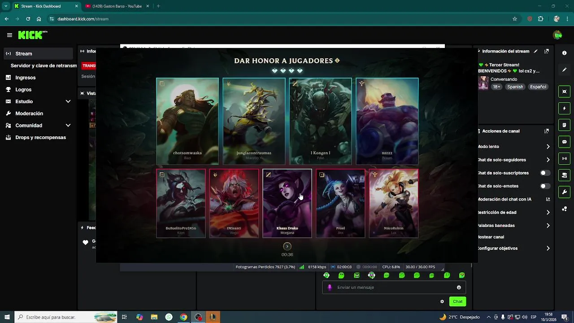Open Stream in the sidebar
574x323 pixels.
pos(38,53)
